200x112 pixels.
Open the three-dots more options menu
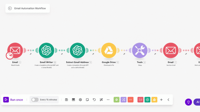(x=108, y=100)
